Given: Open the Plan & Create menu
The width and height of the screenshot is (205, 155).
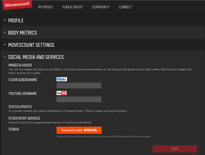Looking at the screenshot, I should [72, 7].
